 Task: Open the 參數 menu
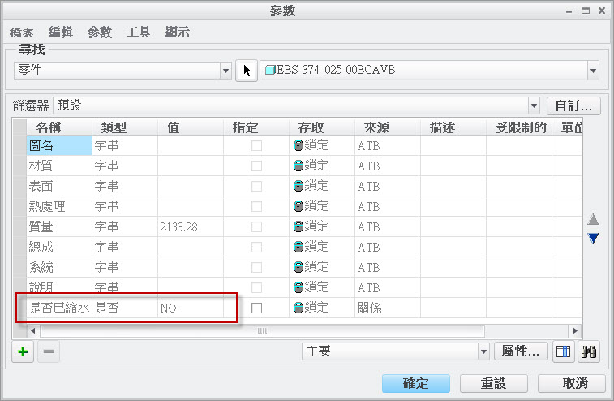tap(100, 32)
